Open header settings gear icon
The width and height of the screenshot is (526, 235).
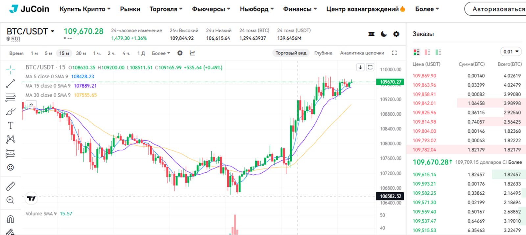[396, 34]
